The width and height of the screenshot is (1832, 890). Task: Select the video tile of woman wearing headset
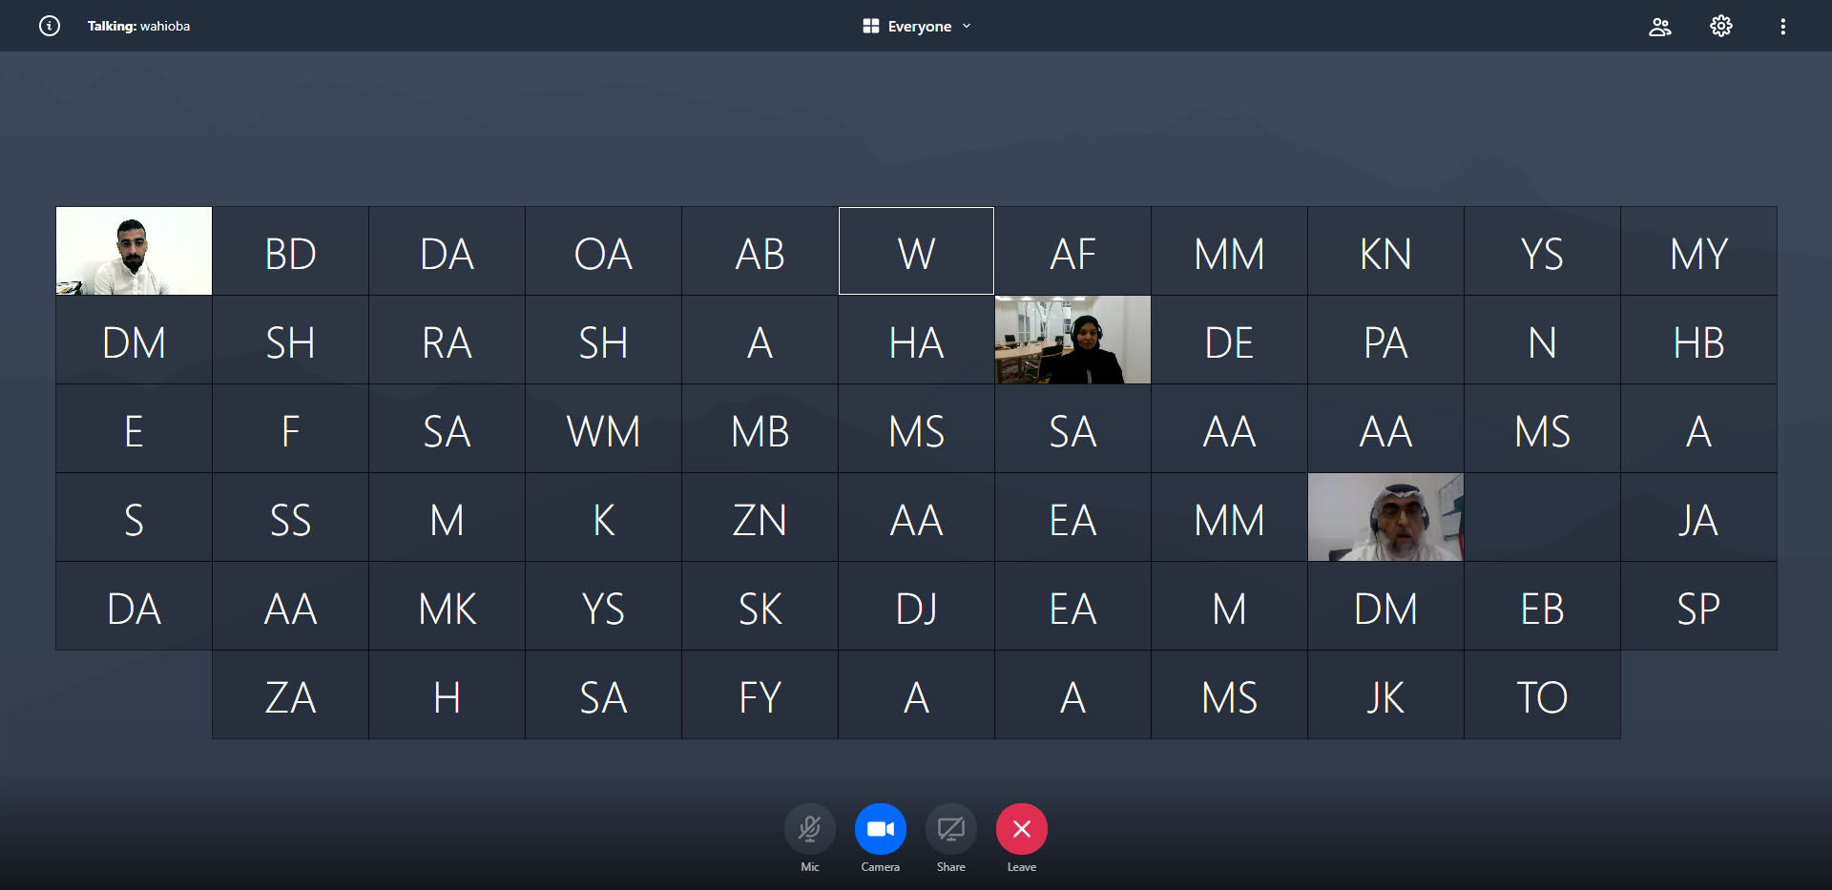[1072, 340]
